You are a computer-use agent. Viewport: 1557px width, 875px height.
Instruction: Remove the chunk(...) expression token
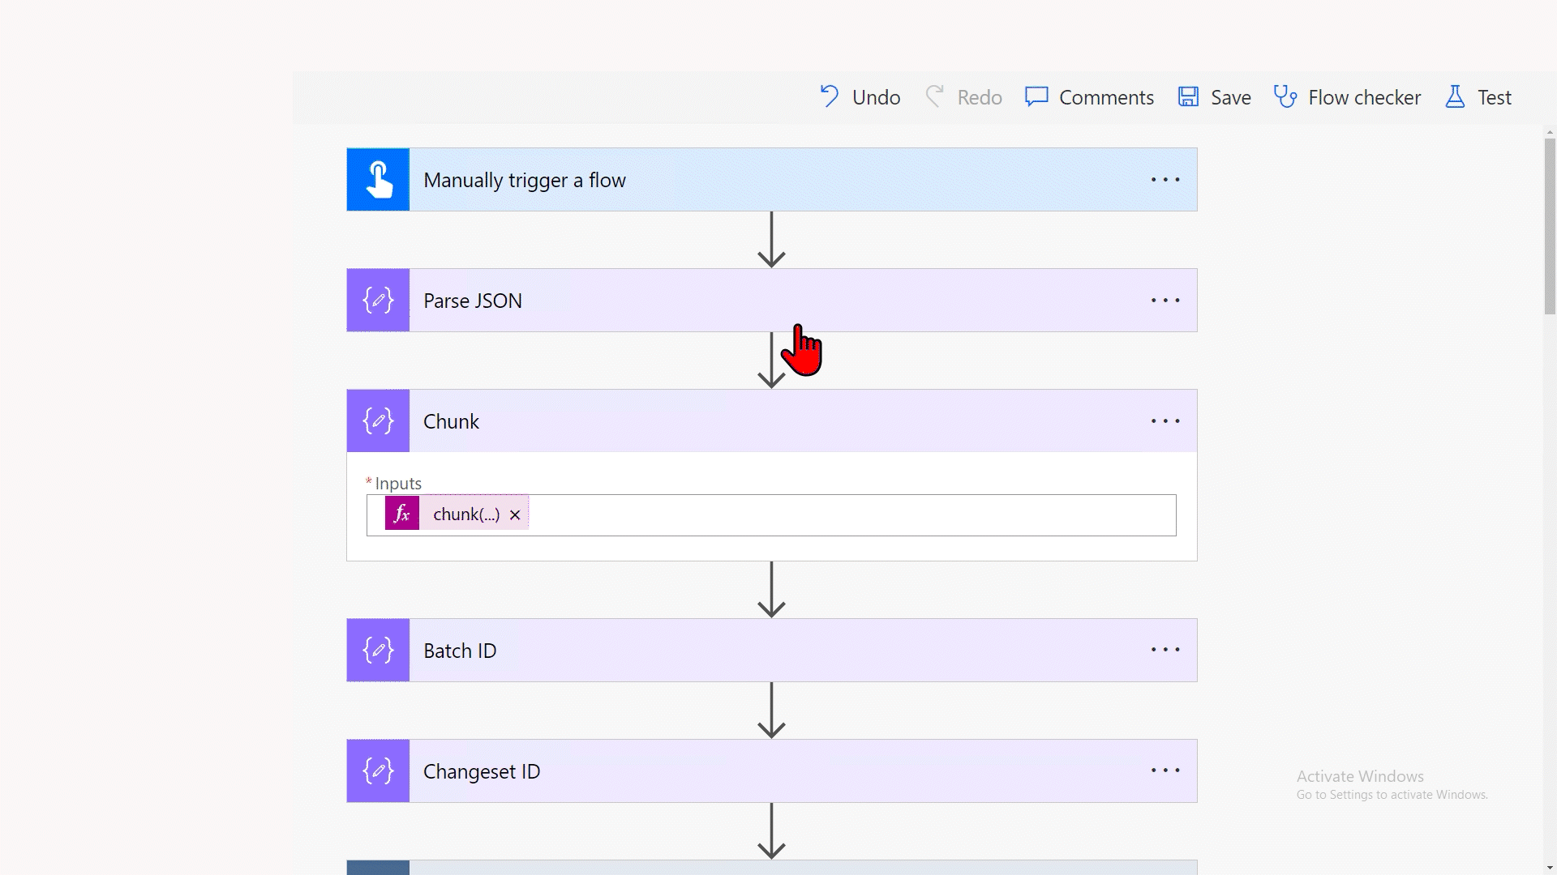coord(515,514)
